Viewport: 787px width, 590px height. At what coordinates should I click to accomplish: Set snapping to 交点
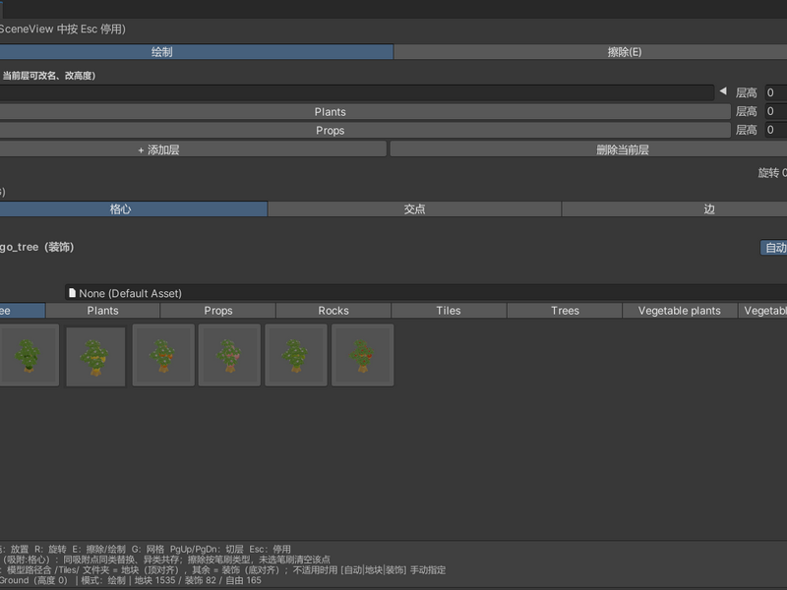[414, 209]
